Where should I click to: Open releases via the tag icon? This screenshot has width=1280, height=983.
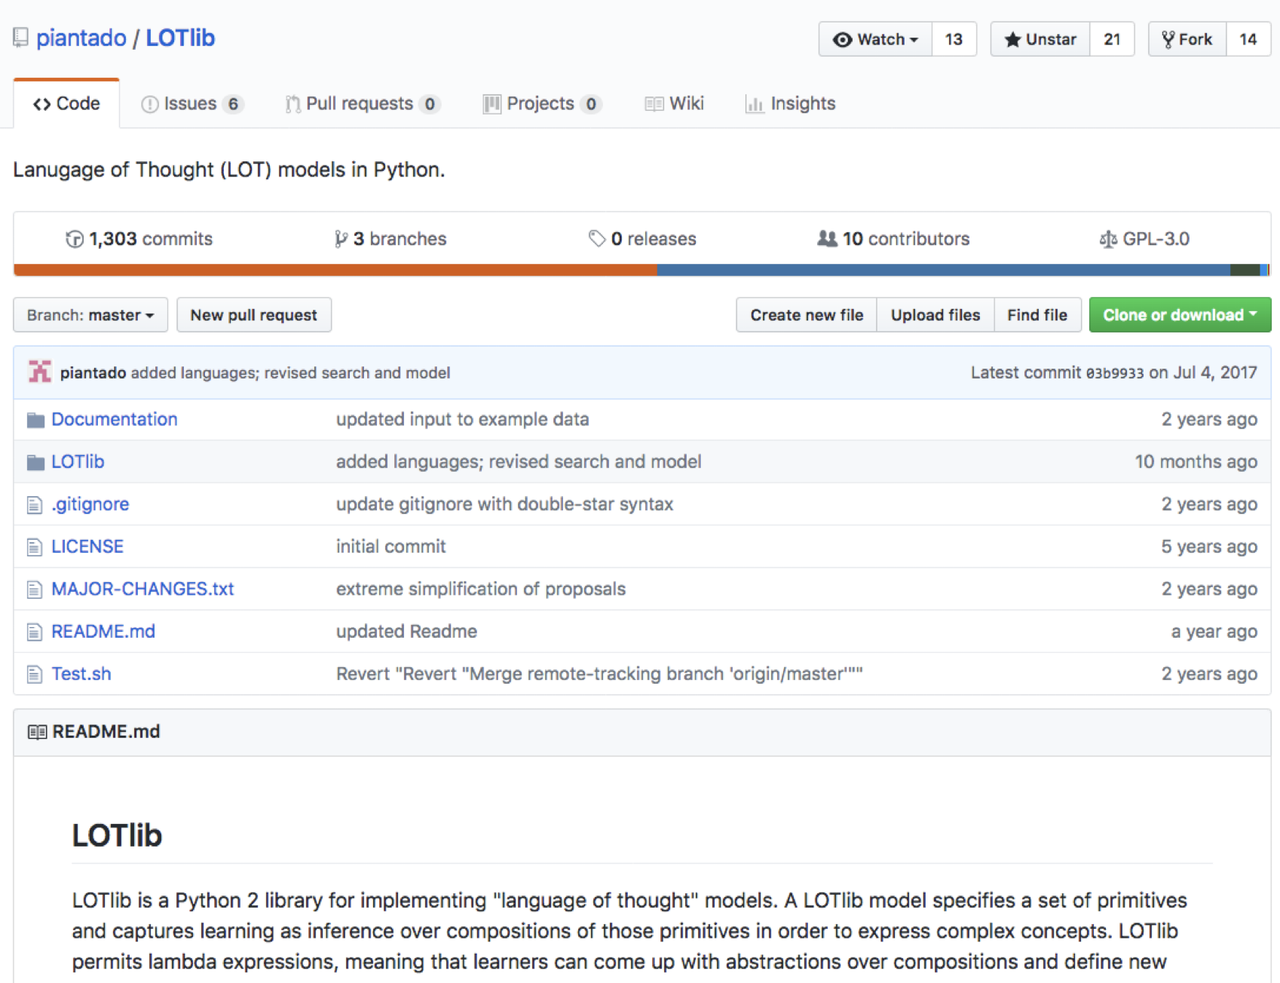(598, 239)
